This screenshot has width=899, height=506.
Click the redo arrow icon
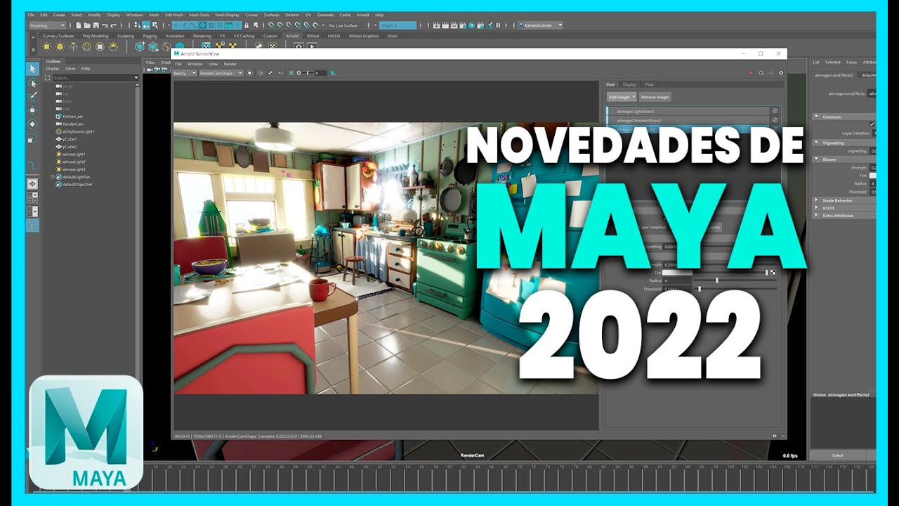pyautogui.click(x=113, y=25)
